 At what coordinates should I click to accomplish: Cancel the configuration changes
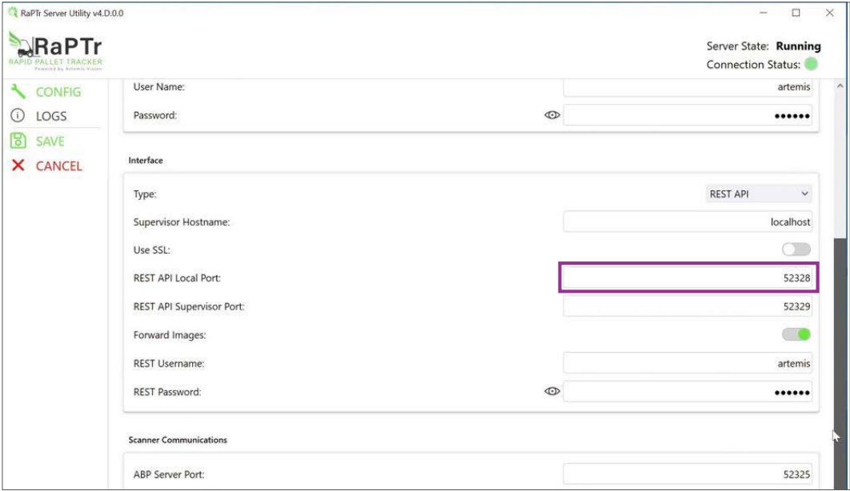click(x=58, y=166)
